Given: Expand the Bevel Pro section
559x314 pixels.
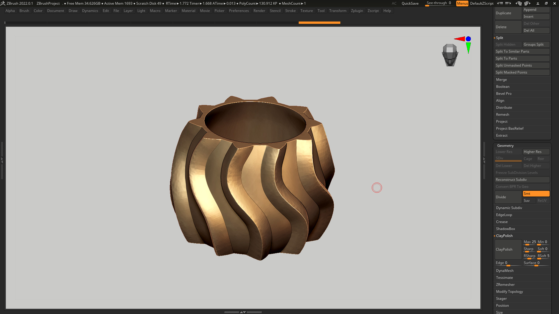Looking at the screenshot, I should [x=504, y=94].
